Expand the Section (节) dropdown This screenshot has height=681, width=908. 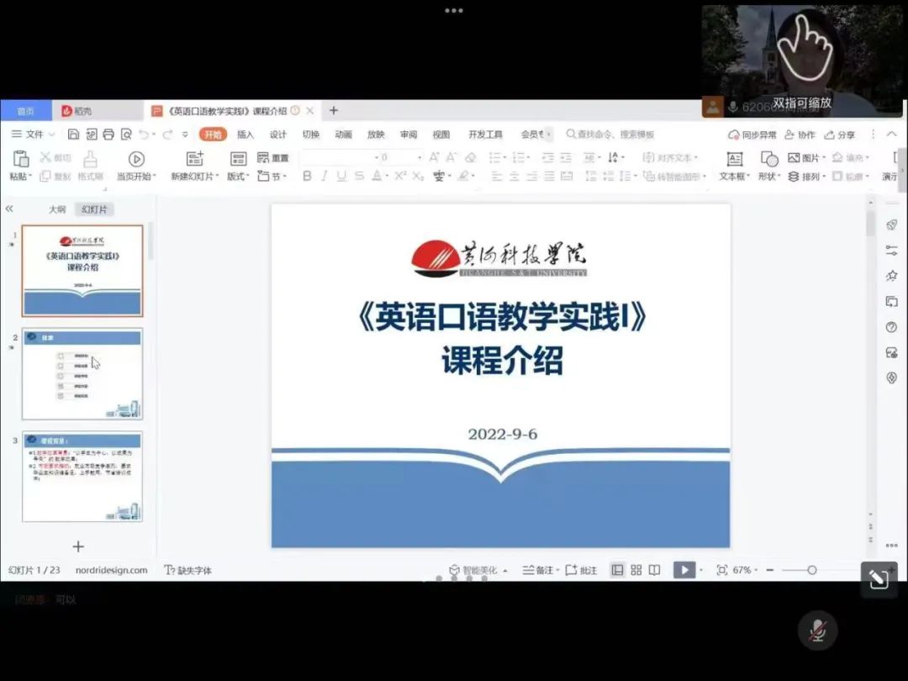(x=272, y=176)
